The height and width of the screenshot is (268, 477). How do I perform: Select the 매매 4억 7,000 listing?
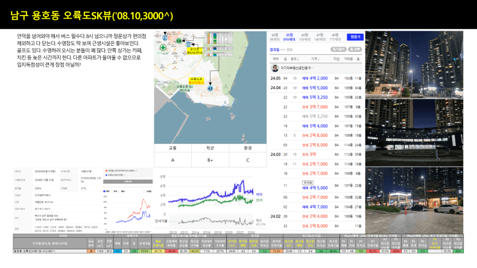coord(315,207)
